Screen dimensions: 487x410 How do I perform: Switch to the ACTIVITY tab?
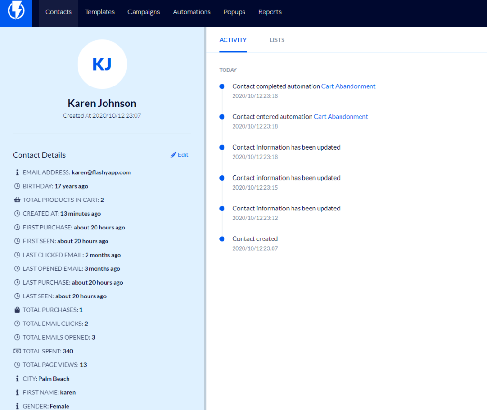(233, 40)
